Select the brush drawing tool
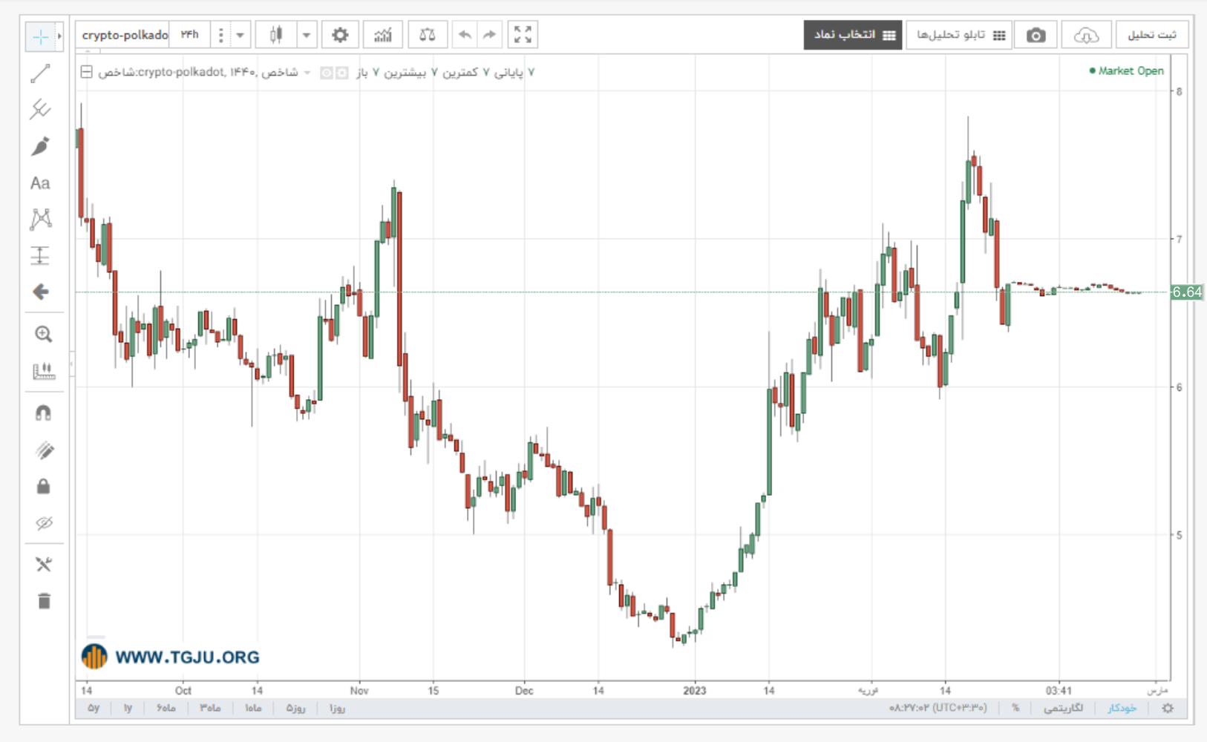 click(41, 146)
